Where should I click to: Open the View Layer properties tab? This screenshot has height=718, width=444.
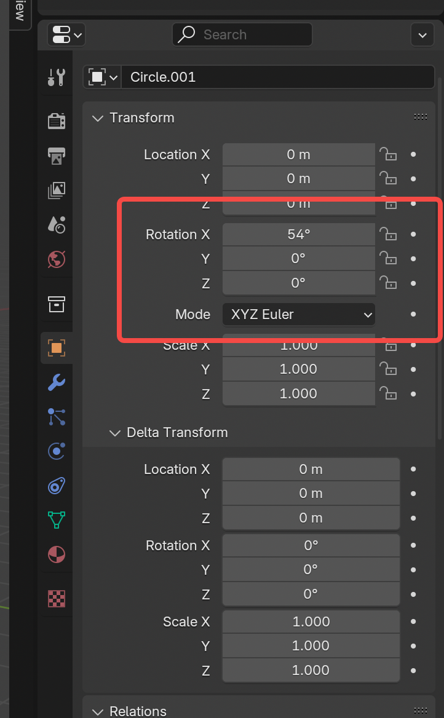(57, 190)
